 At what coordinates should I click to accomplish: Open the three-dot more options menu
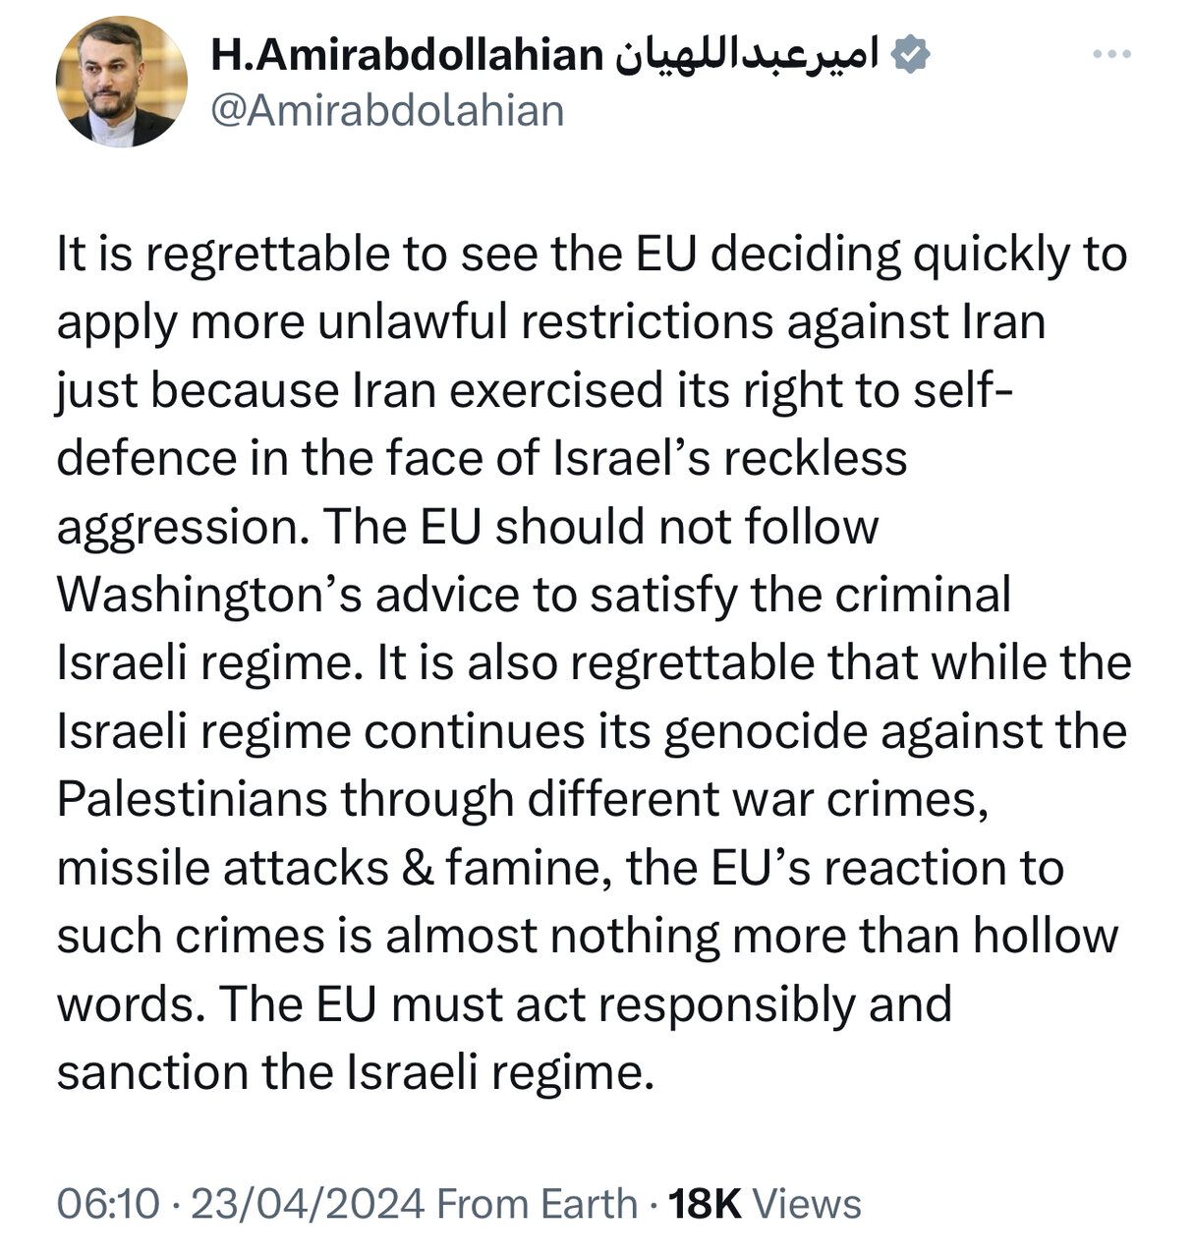pos(1111,55)
